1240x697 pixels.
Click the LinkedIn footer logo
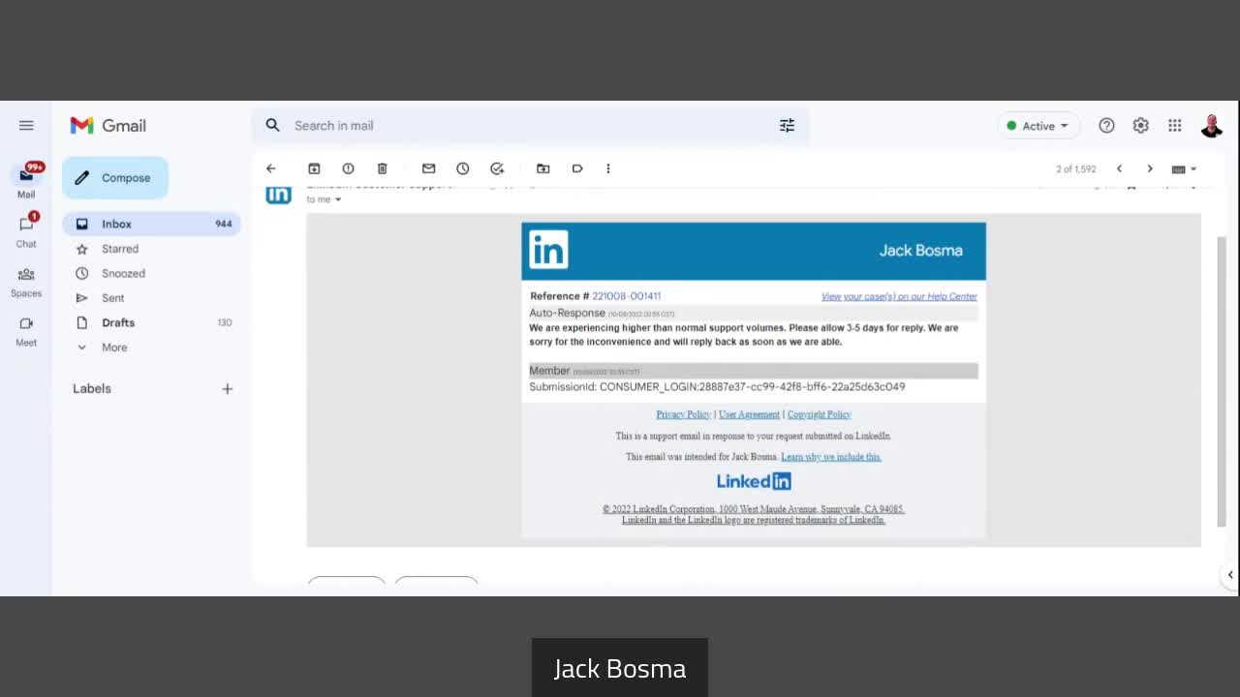pyautogui.click(x=754, y=481)
